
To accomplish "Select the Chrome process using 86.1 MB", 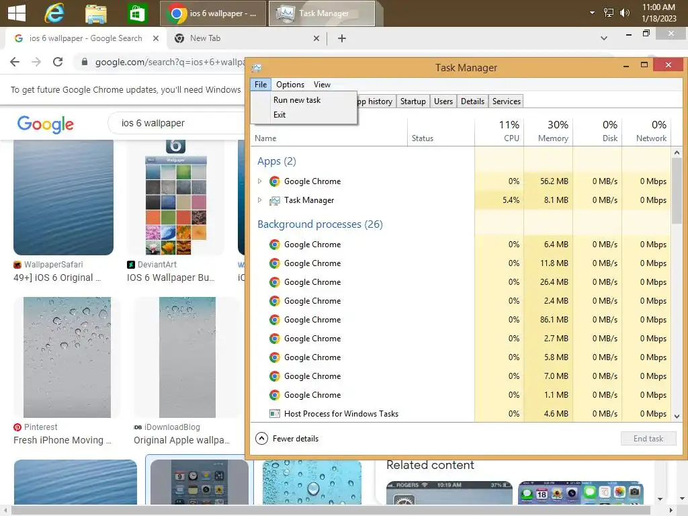I will pyautogui.click(x=461, y=319).
